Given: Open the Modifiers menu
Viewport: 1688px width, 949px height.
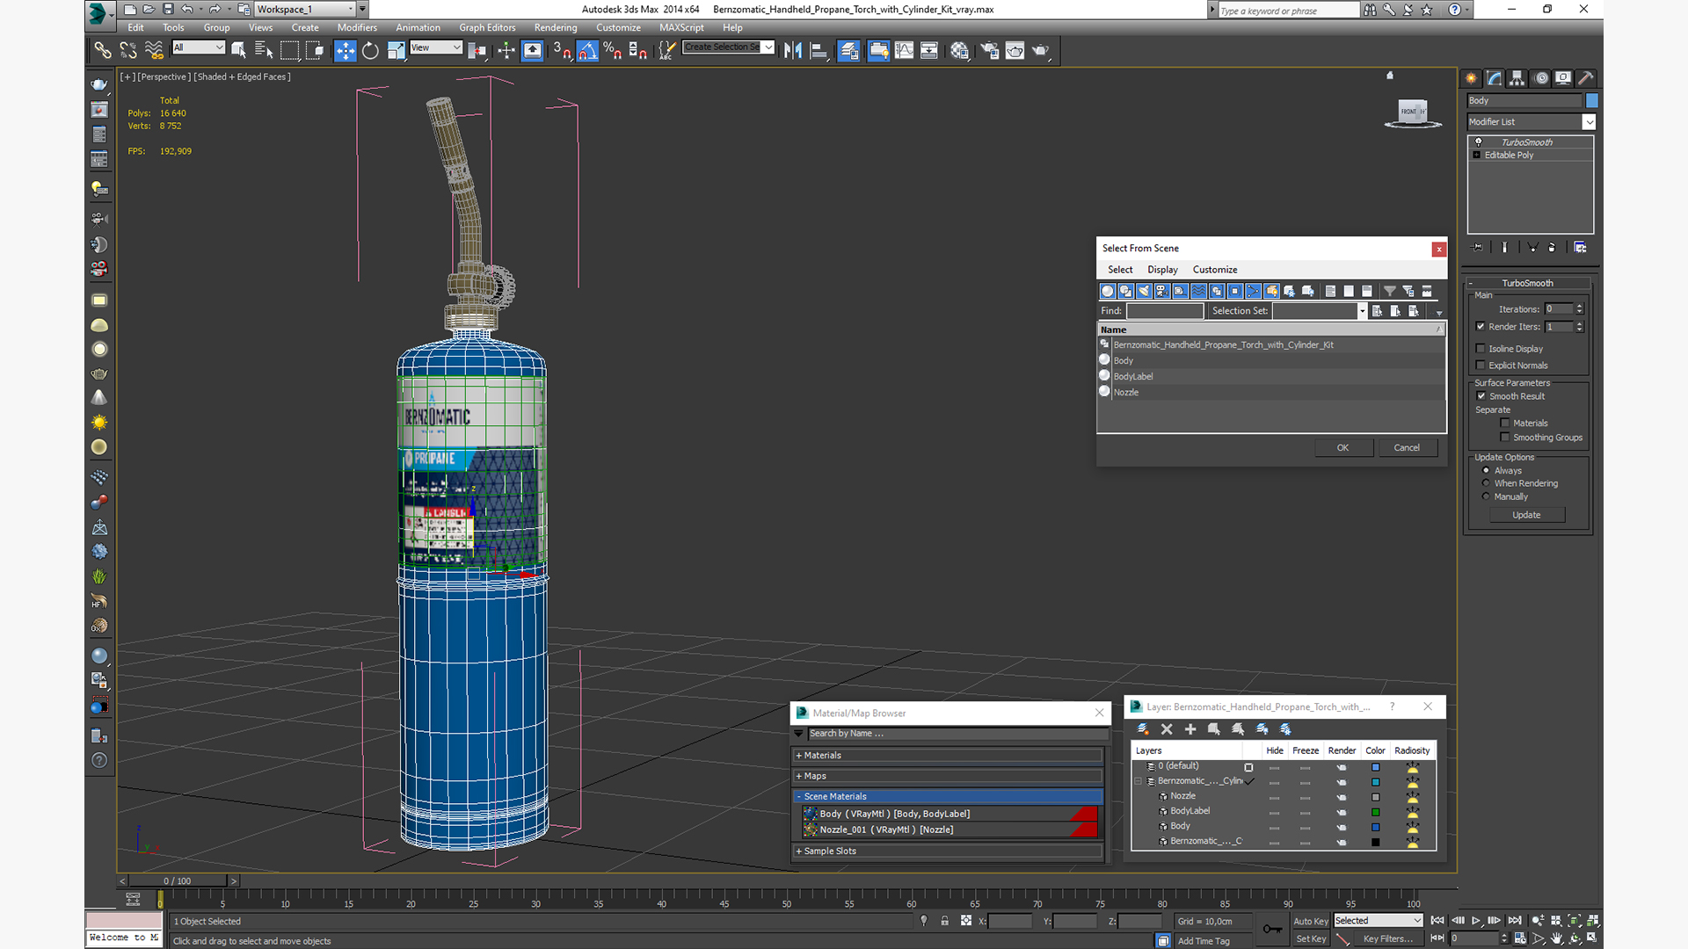Looking at the screenshot, I should tap(357, 27).
